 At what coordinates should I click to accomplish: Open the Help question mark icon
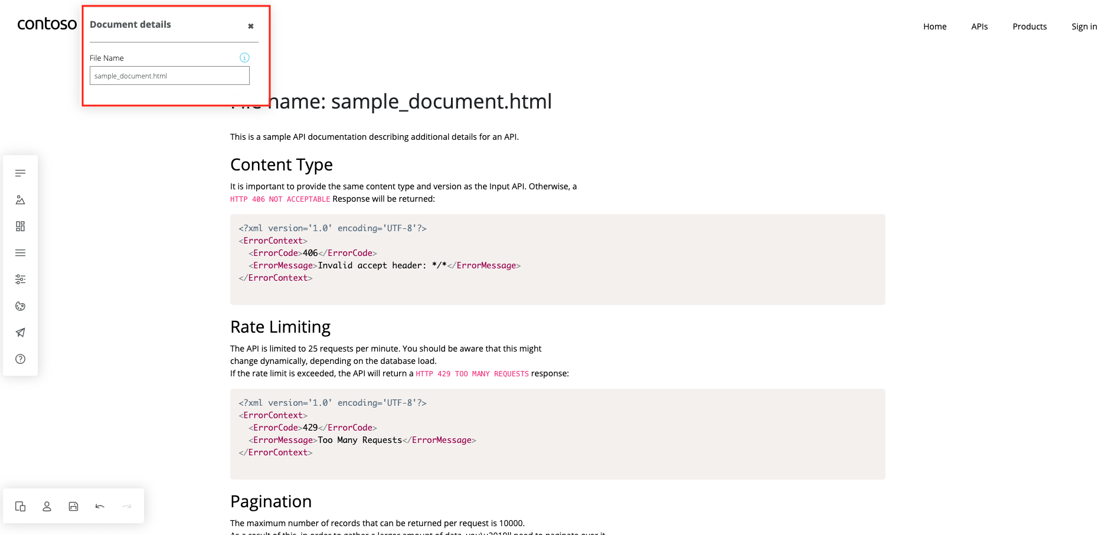(x=20, y=359)
